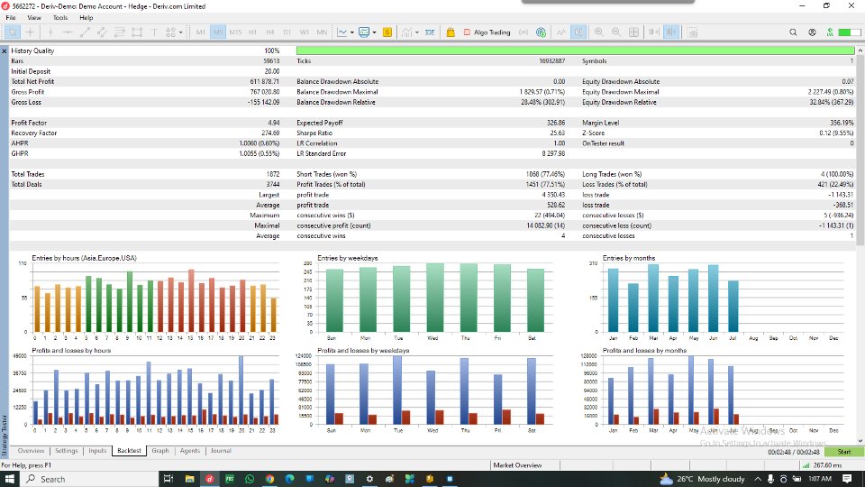The width and height of the screenshot is (865, 487).
Task: Open WhatsApp from the taskbar
Action: point(250,479)
